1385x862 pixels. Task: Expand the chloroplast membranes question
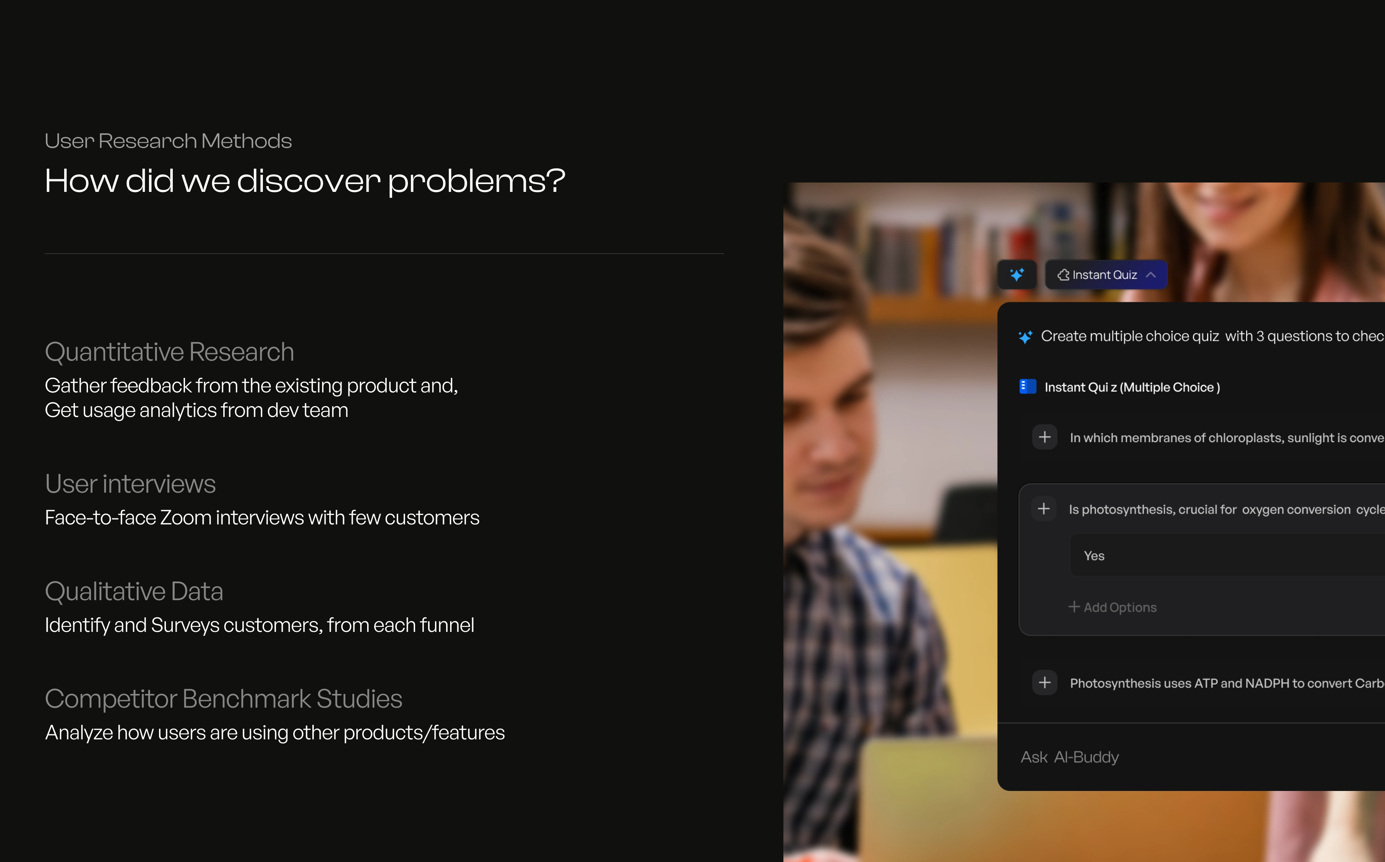point(1045,437)
